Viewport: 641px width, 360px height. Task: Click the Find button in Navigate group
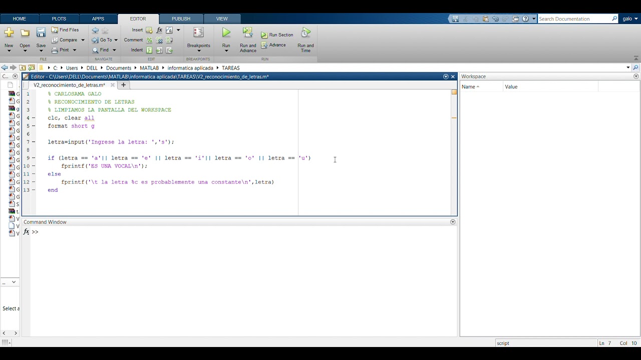[x=101, y=50]
